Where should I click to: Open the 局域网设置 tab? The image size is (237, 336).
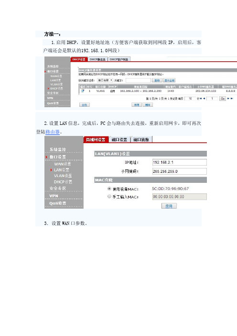(x=96, y=139)
